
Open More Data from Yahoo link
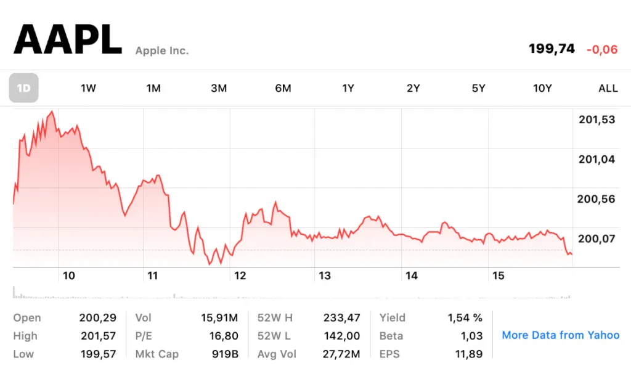tap(561, 335)
